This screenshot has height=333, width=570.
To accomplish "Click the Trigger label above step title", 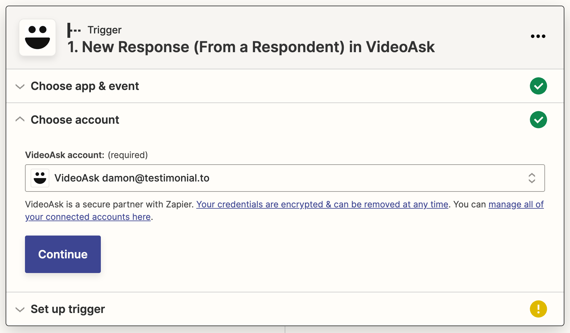I will (104, 30).
